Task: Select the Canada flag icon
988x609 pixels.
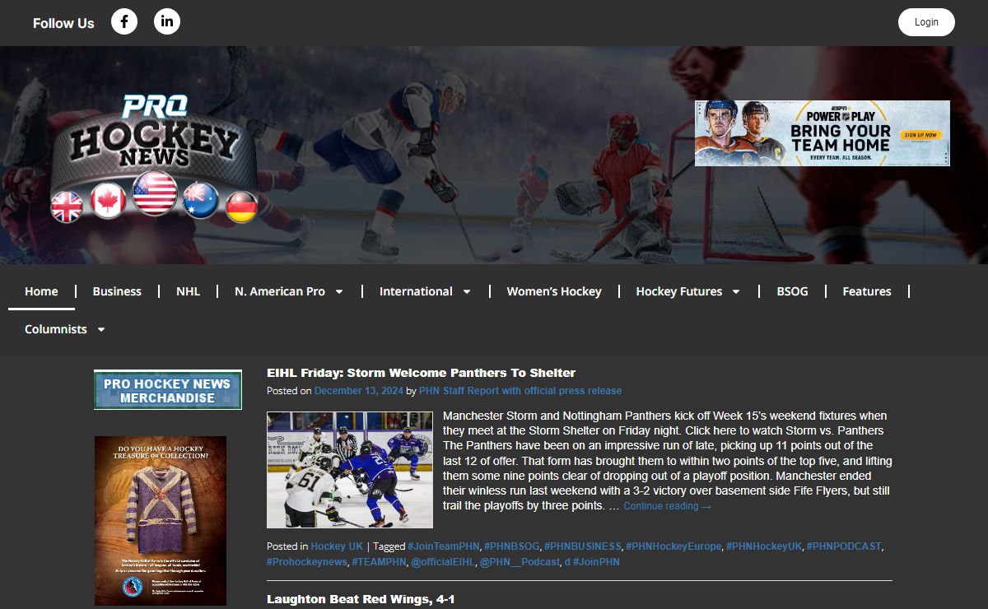Action: click(x=108, y=201)
